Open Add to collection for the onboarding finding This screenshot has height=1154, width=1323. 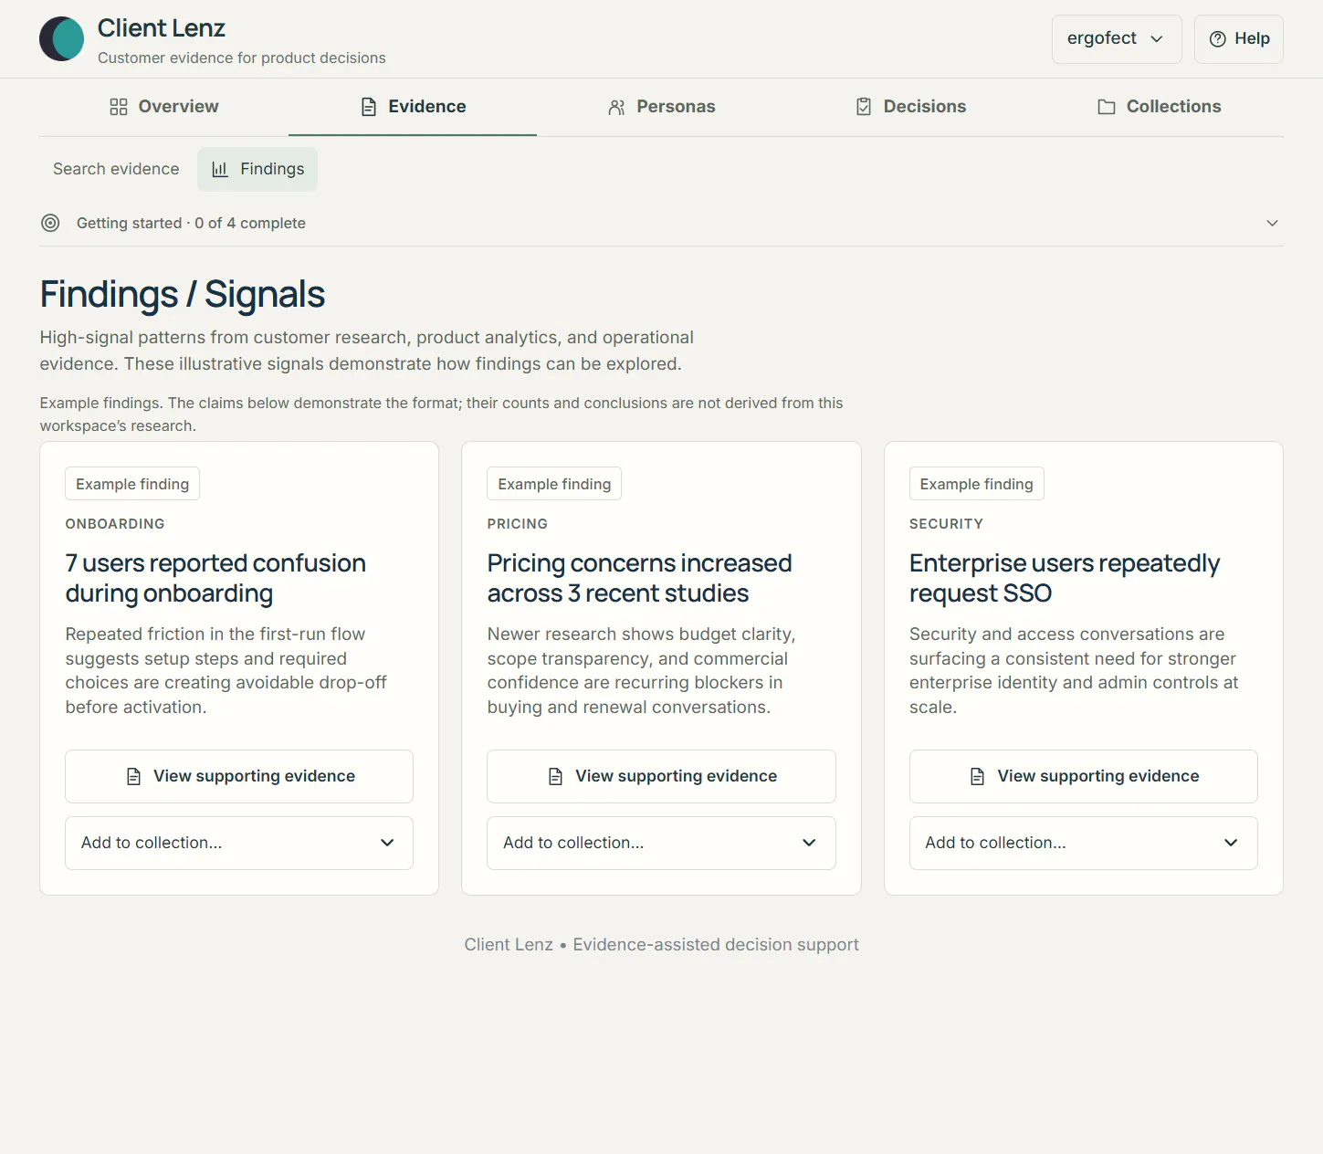coord(239,843)
